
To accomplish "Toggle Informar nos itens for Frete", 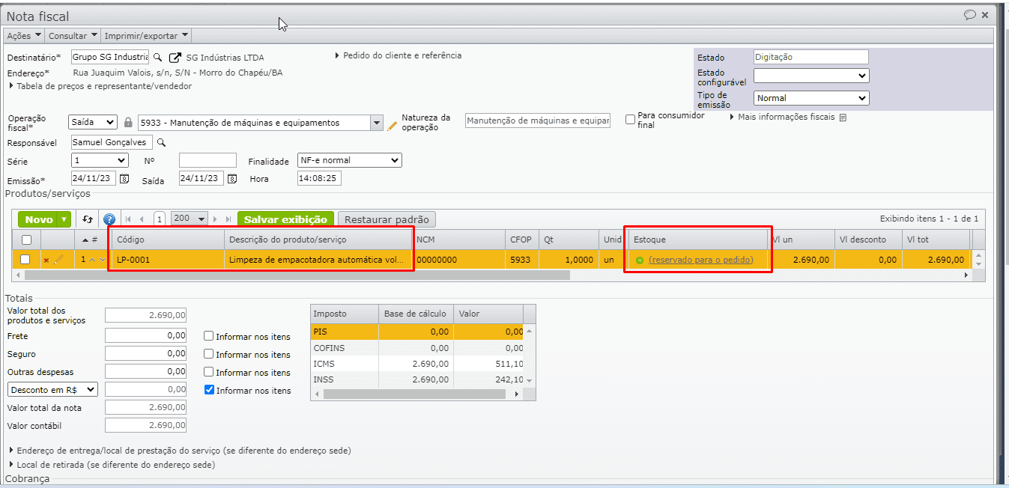I will point(210,337).
